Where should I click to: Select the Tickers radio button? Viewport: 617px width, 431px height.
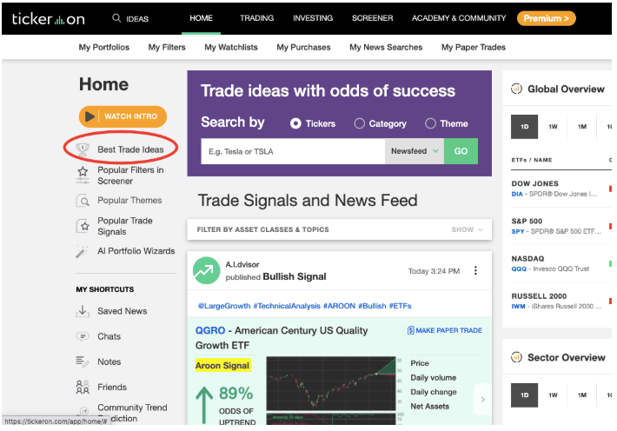click(295, 123)
